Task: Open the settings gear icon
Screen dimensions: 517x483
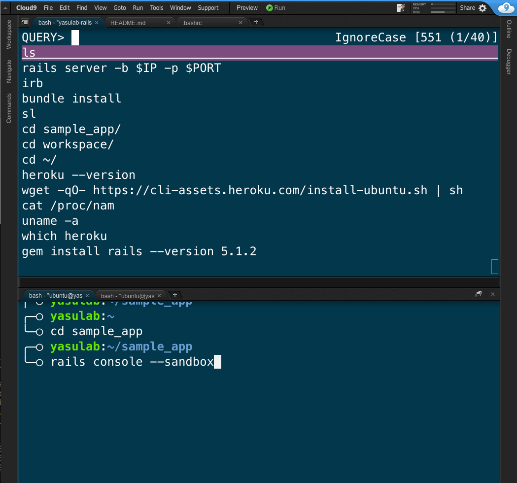Action: pyautogui.click(x=483, y=8)
